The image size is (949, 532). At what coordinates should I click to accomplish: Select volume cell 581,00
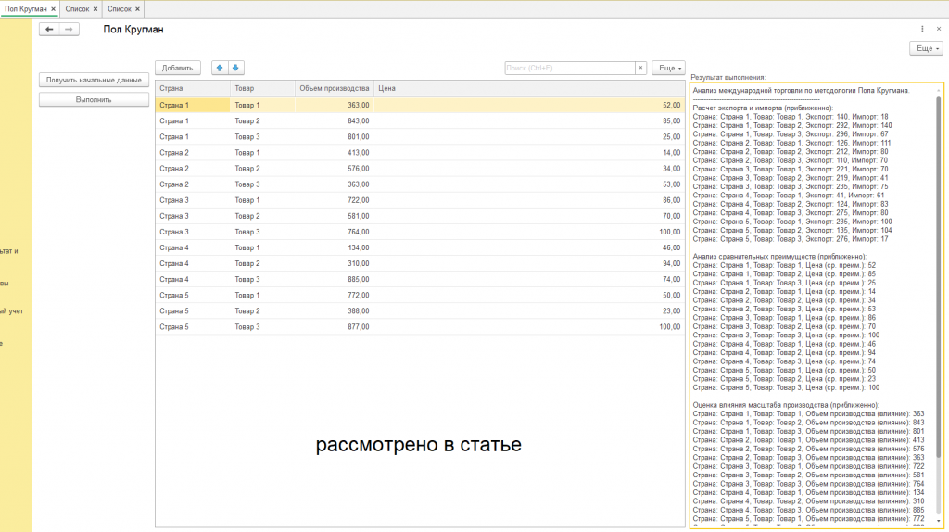click(334, 216)
